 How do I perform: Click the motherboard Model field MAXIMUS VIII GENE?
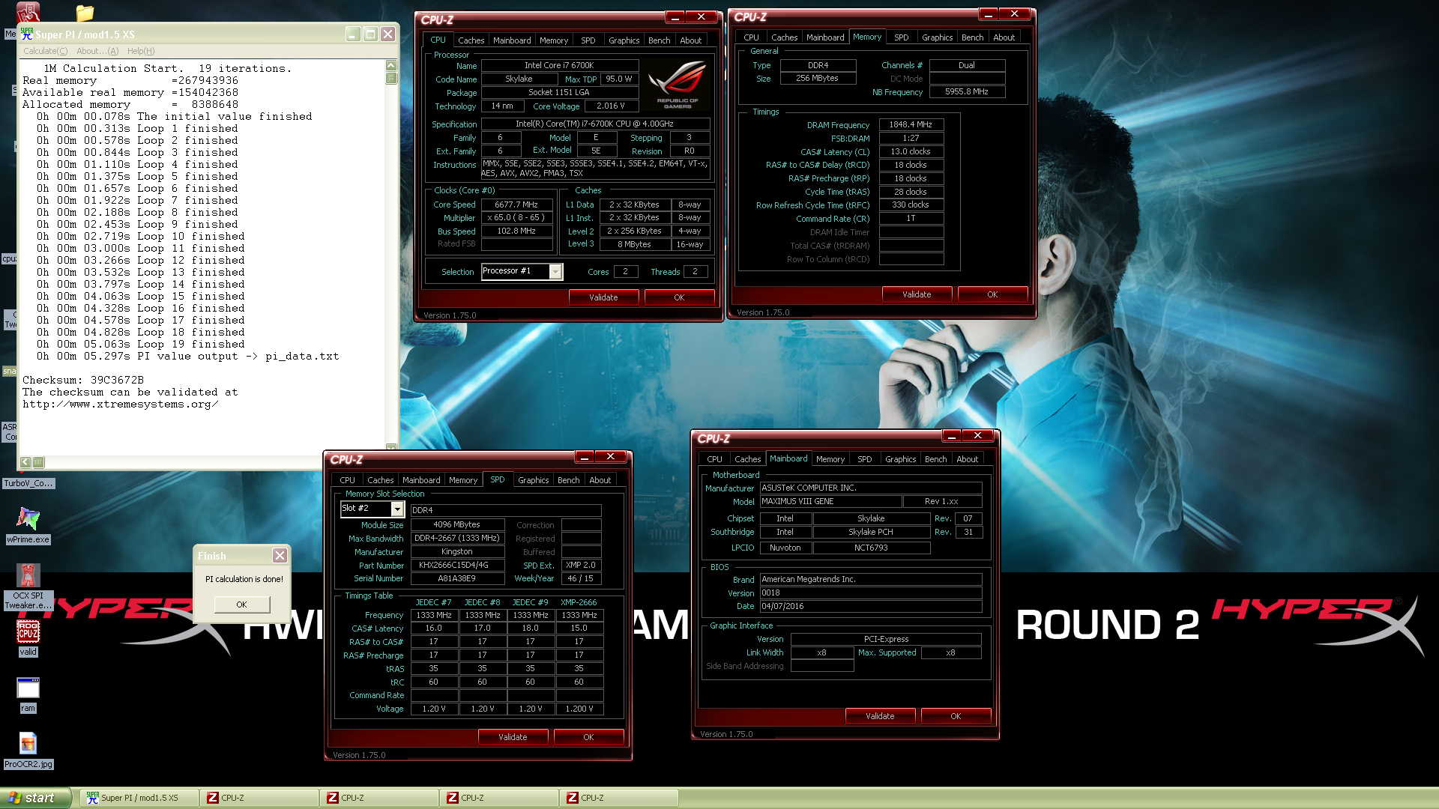click(x=830, y=501)
